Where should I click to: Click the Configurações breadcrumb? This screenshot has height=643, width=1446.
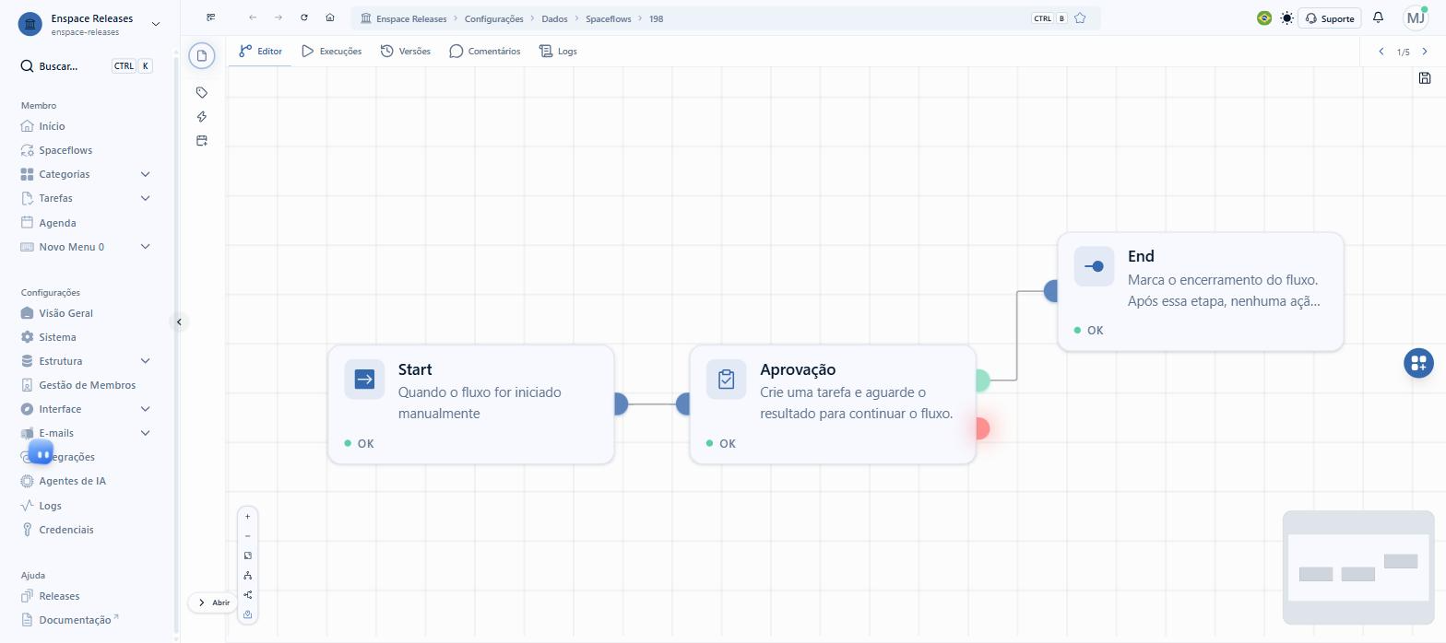point(493,18)
